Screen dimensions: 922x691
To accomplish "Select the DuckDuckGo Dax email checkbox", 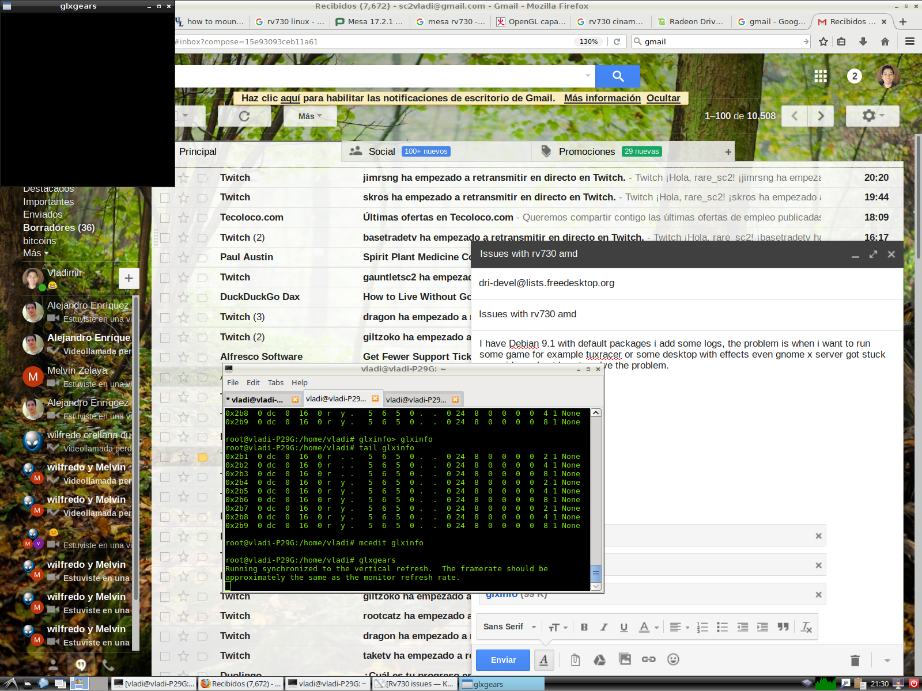I will 165,297.
